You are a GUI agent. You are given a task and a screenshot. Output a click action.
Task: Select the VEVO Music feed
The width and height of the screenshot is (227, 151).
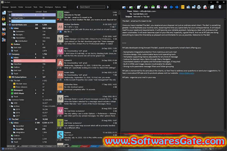pos(19,93)
